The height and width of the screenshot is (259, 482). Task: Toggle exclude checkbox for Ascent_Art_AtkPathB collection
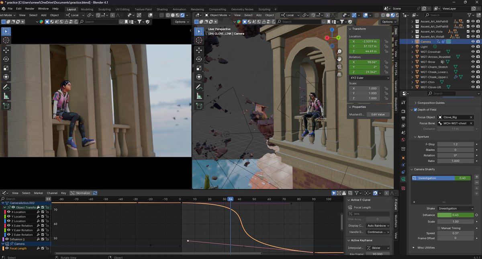point(468,21)
